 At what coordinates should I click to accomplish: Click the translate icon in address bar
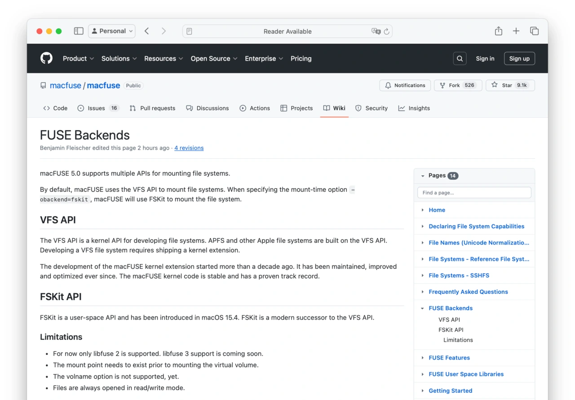[376, 31]
